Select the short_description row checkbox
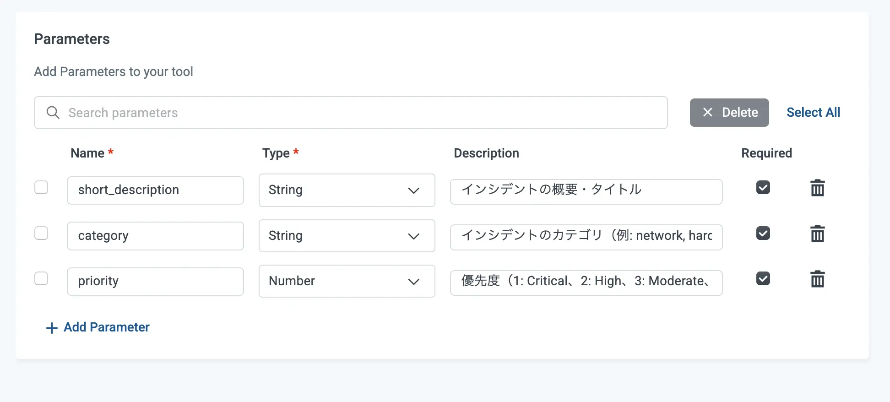 click(41, 188)
